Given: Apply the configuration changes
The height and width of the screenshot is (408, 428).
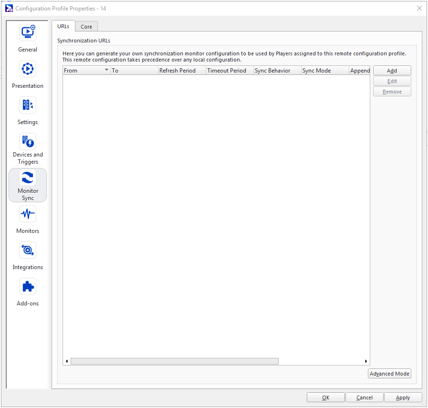Looking at the screenshot, I should point(403,398).
